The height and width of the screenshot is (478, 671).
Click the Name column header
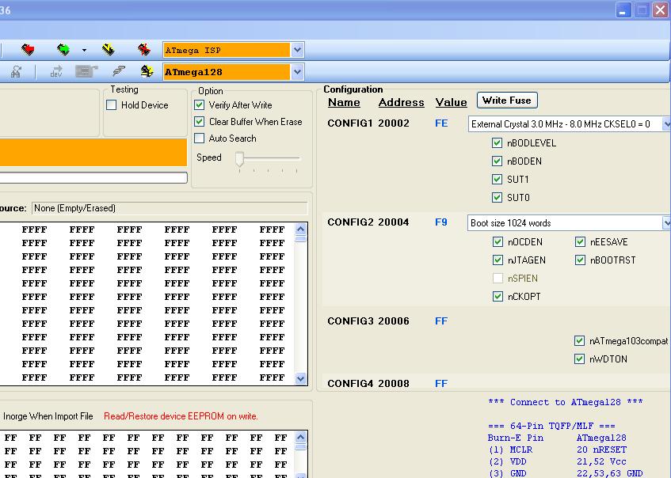point(344,103)
